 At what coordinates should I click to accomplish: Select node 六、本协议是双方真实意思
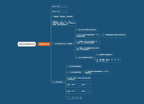tap(97, 72)
